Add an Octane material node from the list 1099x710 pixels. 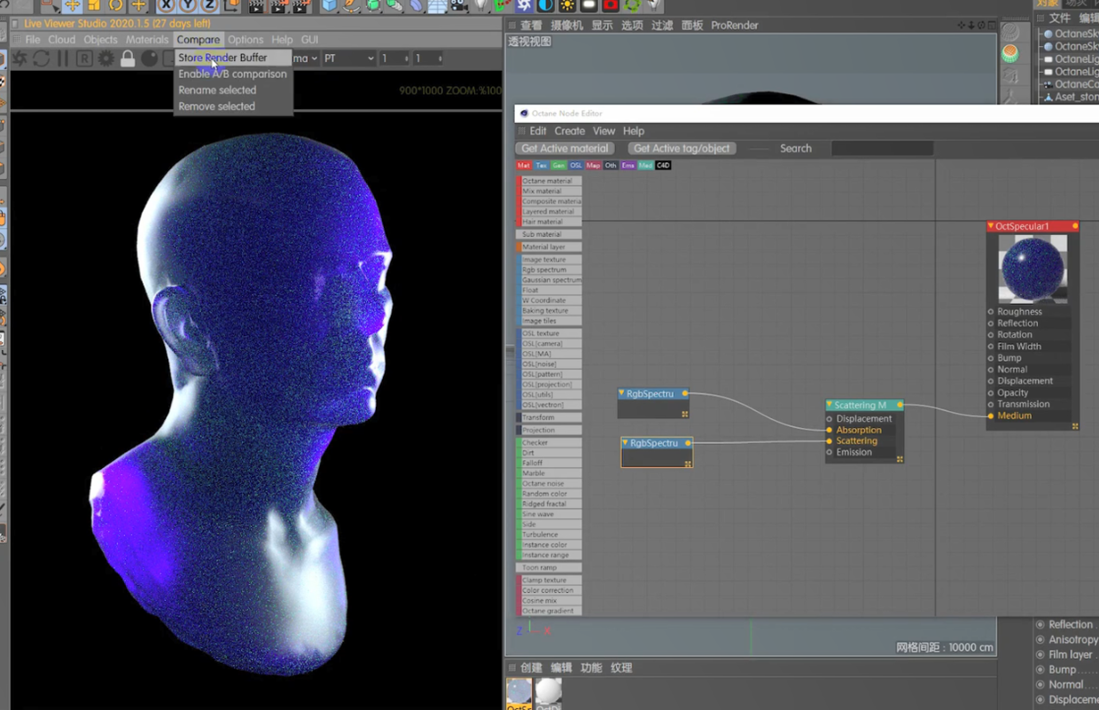tap(549, 181)
